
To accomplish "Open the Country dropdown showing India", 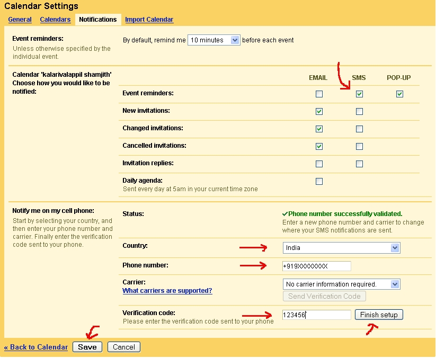I will [342, 248].
